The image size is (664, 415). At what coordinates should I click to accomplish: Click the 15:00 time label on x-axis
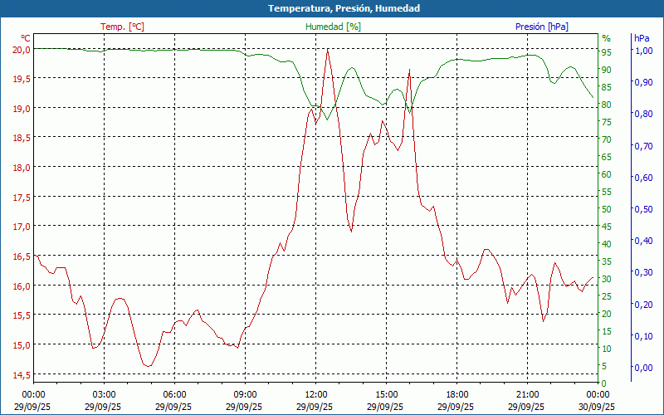386,394
